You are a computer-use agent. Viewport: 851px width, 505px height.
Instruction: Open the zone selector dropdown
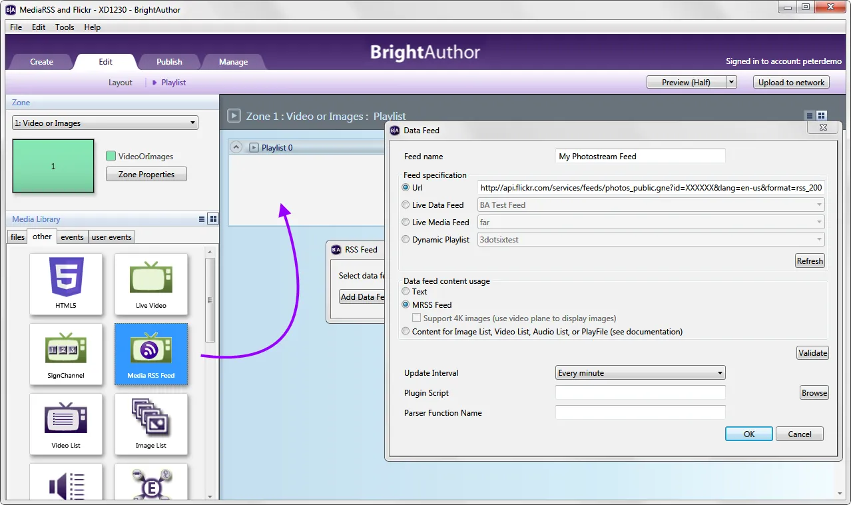point(105,123)
